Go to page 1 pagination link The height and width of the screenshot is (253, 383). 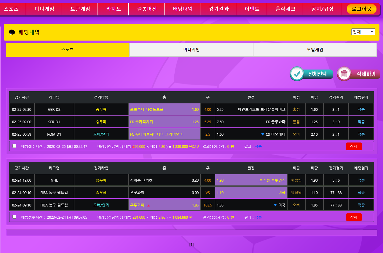191,245
